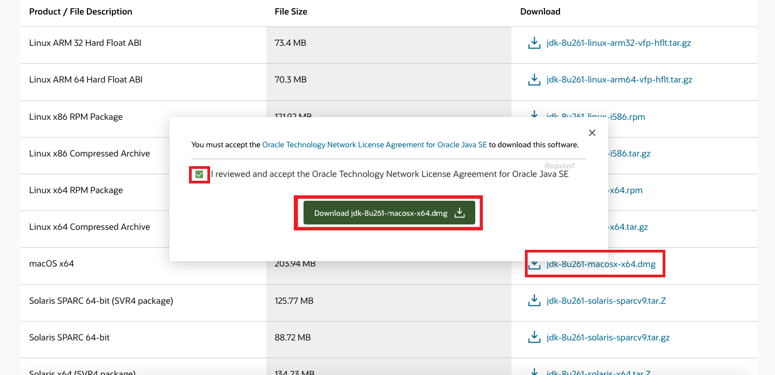Close the license agreement dialog
The width and height of the screenshot is (775, 375).
click(592, 133)
